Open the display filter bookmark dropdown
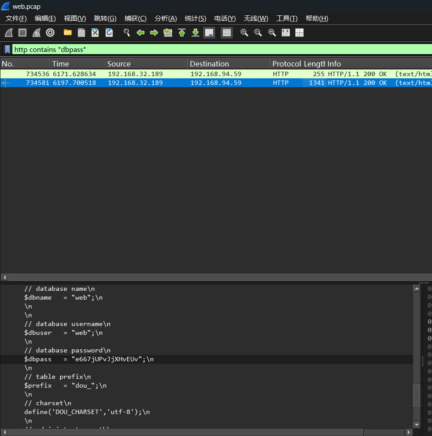The height and width of the screenshot is (436, 432). (7, 49)
